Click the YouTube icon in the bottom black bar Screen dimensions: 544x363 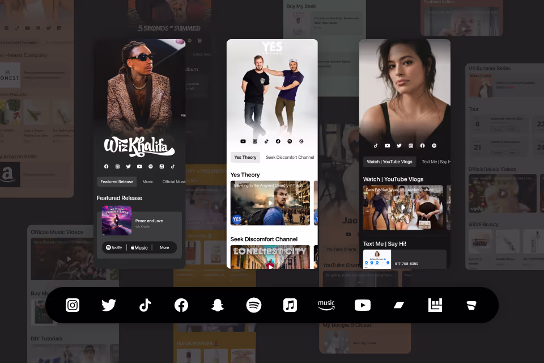coord(363,305)
